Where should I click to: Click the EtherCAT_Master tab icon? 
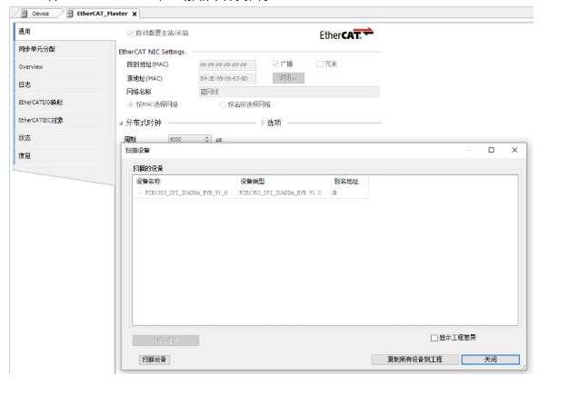(x=70, y=14)
